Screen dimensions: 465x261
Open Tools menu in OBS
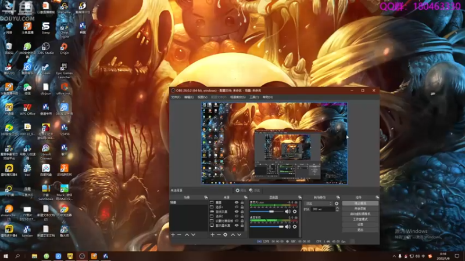tap(254, 97)
